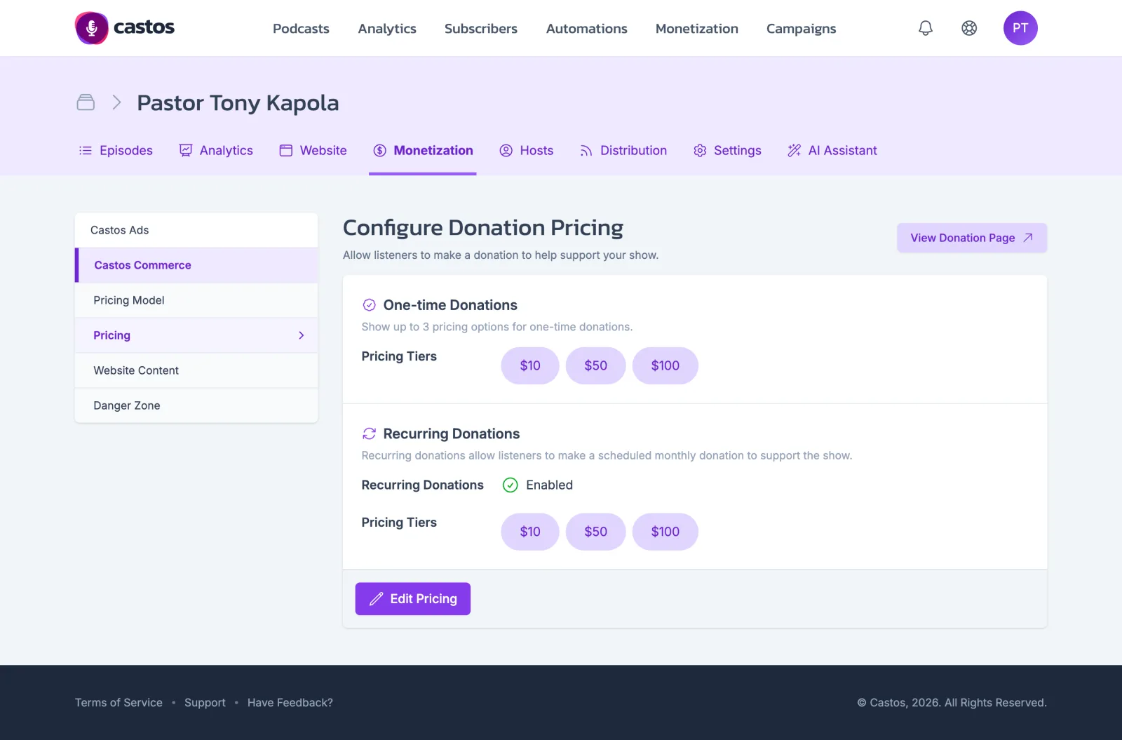Click the podcast Analytics chart icon
1122x740 pixels.
[186, 151]
